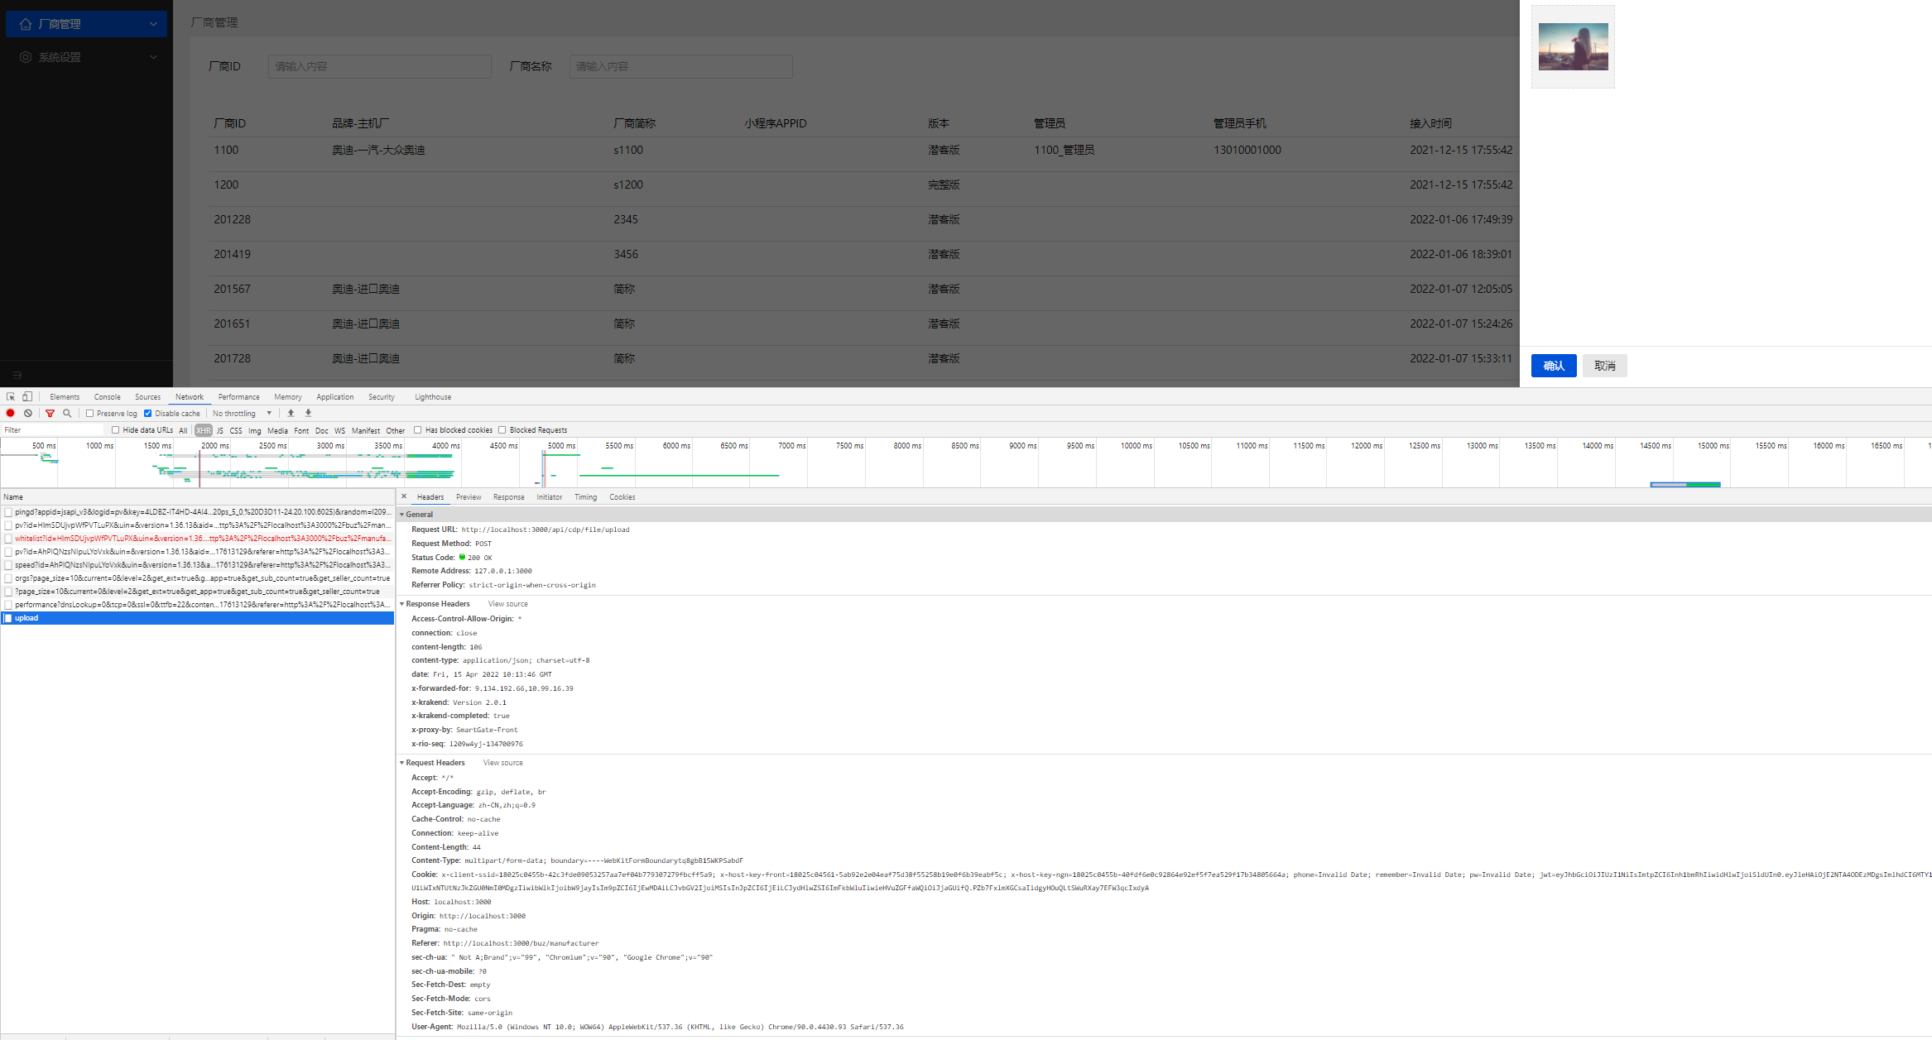Click the network Filter input field
This screenshot has width=1932, height=1040.
point(54,430)
